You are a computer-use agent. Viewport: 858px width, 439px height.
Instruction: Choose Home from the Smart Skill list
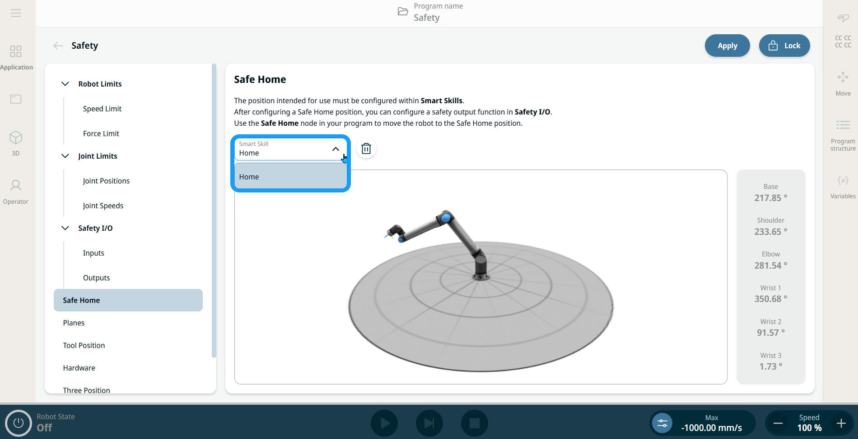(x=290, y=177)
